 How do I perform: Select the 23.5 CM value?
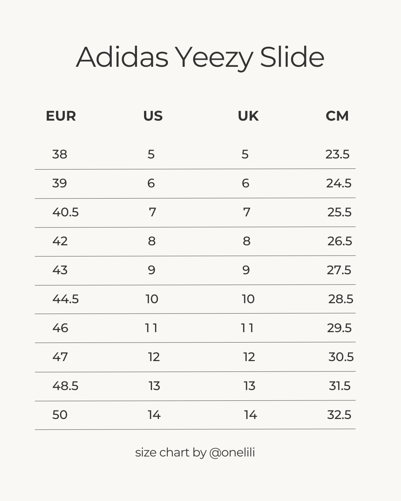click(337, 154)
